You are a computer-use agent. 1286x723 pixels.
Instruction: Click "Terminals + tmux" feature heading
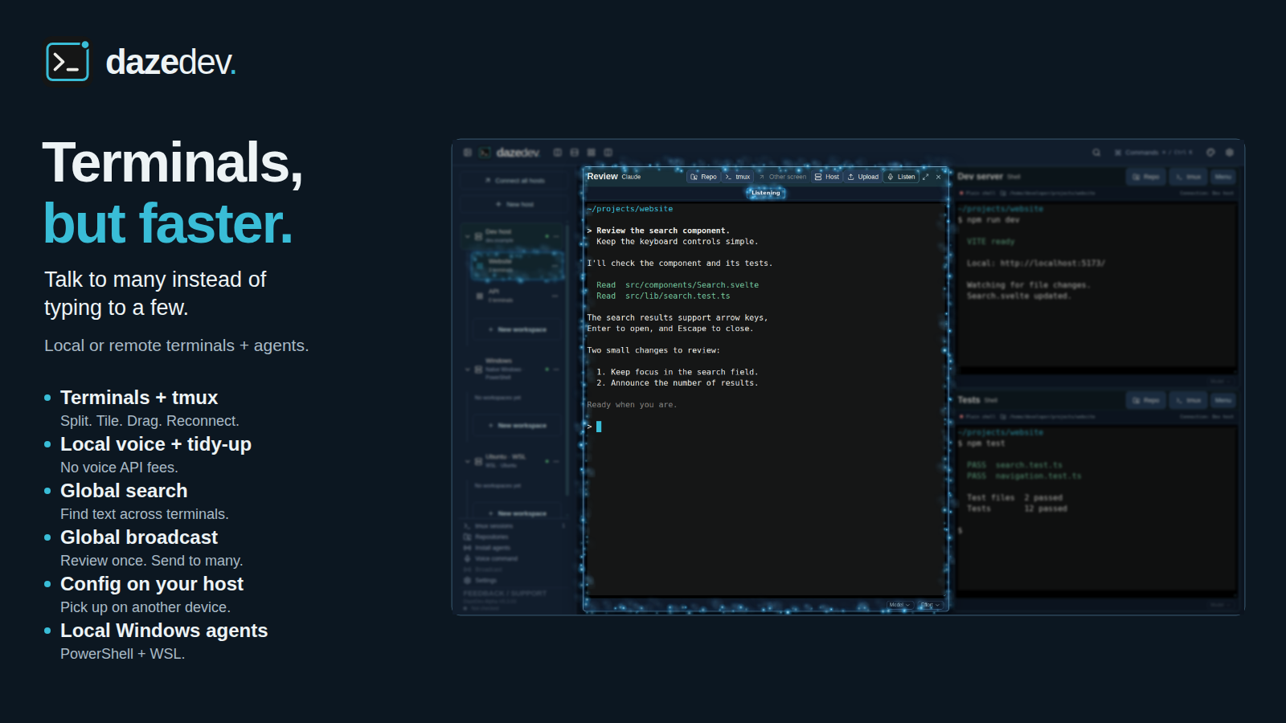pos(139,398)
